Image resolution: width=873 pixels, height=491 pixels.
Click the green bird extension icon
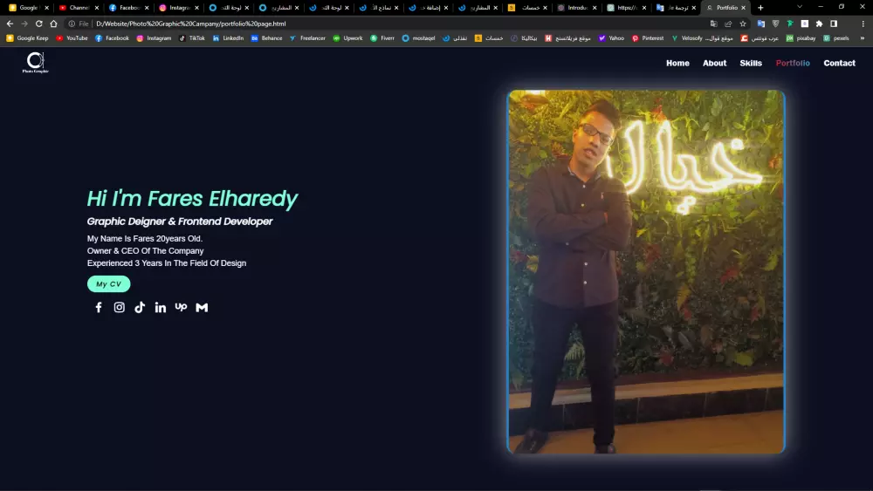790,24
